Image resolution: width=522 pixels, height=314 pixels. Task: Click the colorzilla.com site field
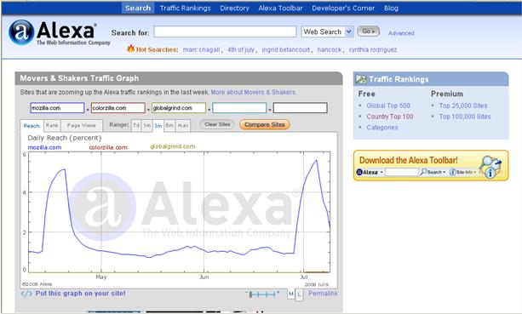(118, 108)
